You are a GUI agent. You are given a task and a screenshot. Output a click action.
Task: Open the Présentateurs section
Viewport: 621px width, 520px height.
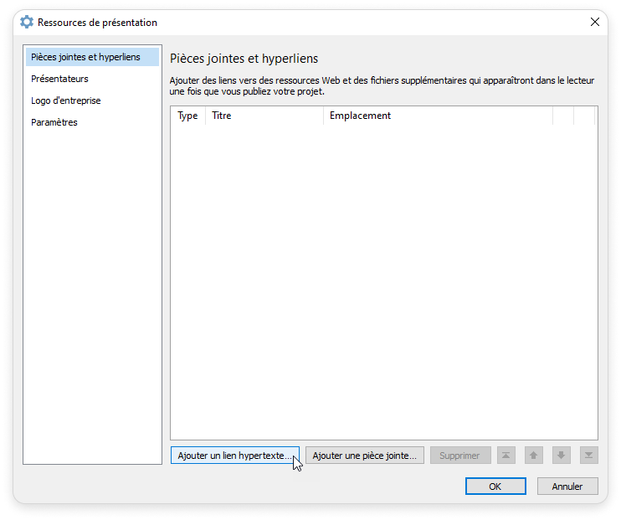59,79
